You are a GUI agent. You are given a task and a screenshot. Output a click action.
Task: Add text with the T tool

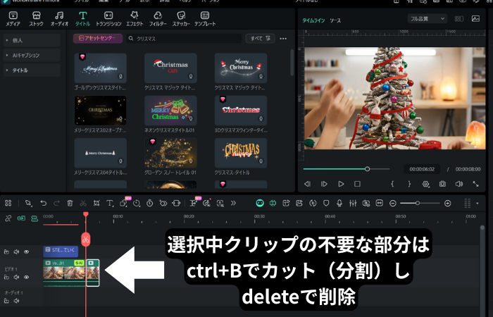(x=110, y=203)
